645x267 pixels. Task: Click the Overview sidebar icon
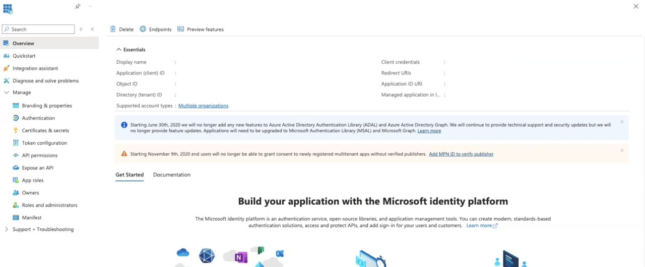click(6, 43)
